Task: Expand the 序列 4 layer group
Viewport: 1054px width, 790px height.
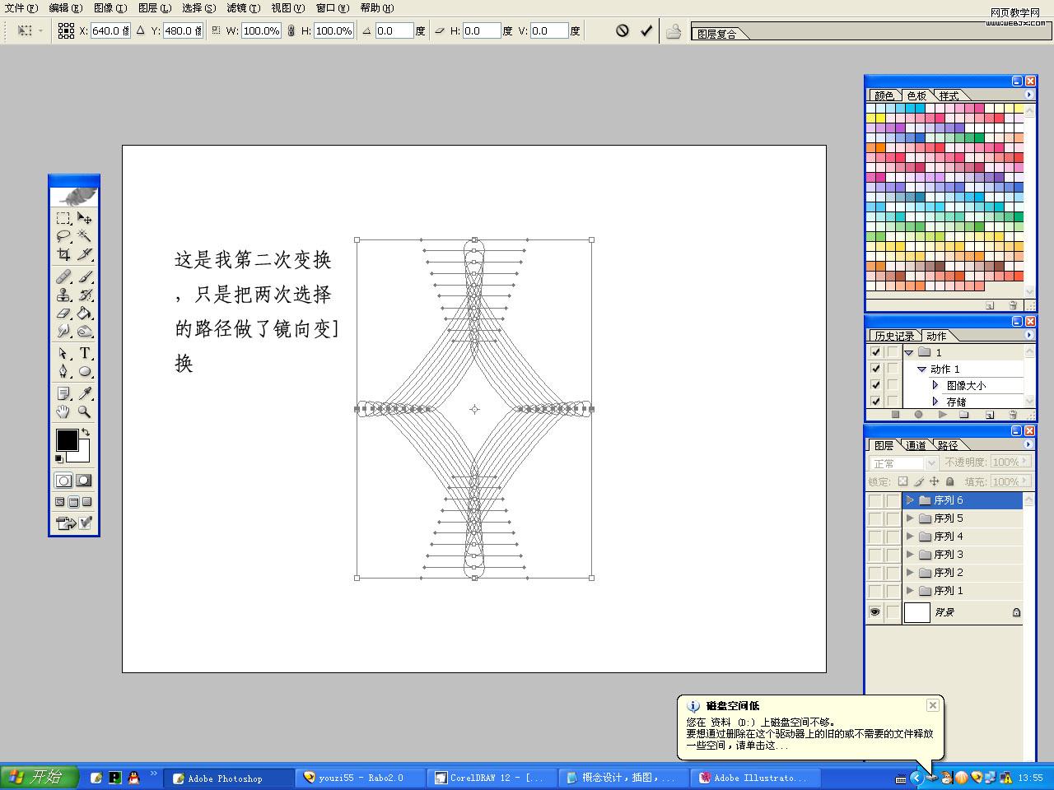Action: click(x=910, y=537)
